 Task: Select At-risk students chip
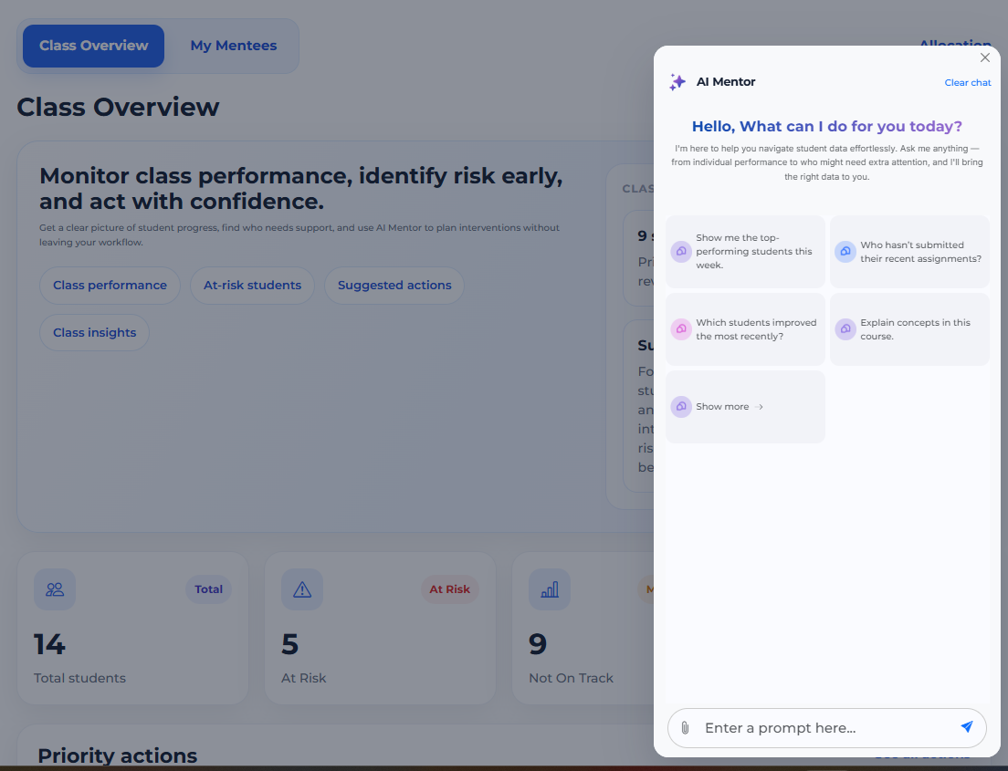tap(252, 286)
